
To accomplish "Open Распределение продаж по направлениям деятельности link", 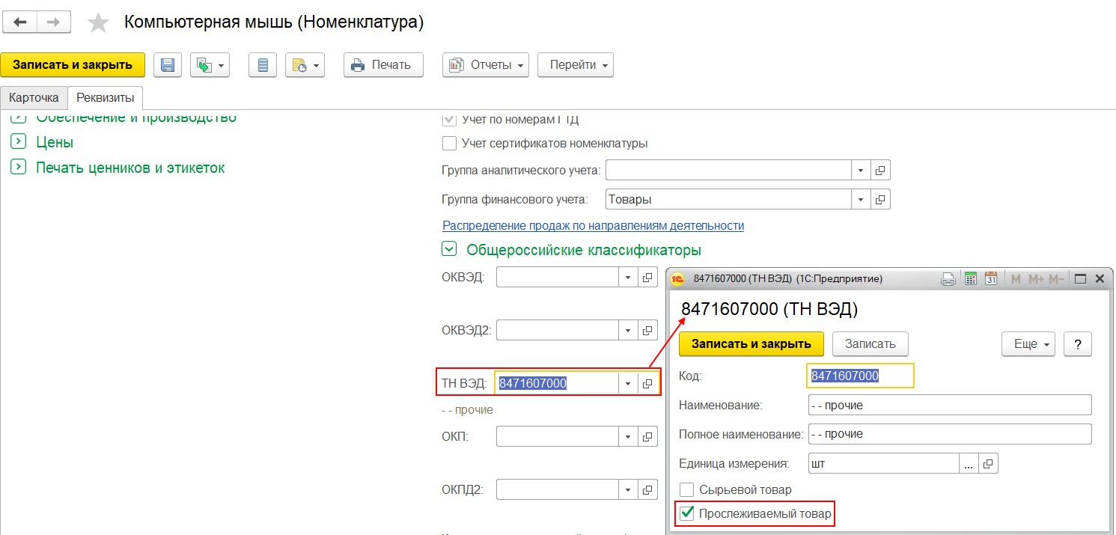I will (593, 225).
